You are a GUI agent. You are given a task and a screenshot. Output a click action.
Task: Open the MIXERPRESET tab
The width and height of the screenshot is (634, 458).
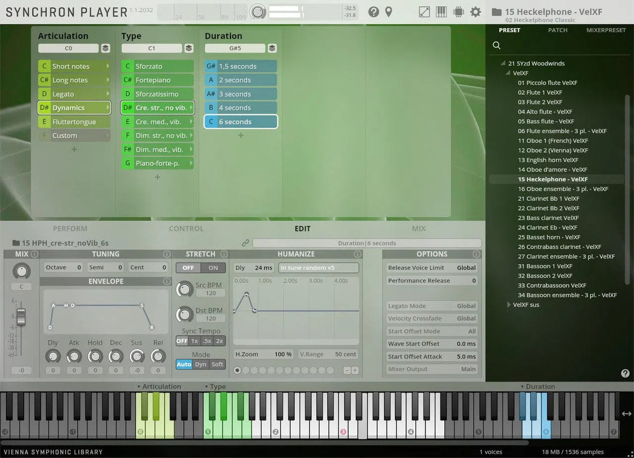tap(605, 30)
